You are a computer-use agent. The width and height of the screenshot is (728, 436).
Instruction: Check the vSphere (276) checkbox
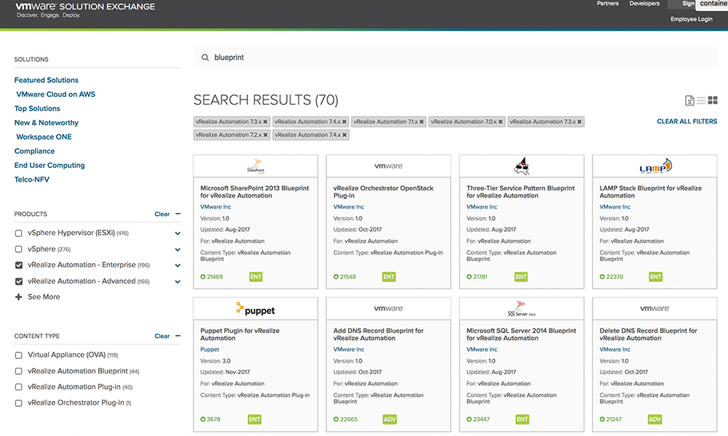pyautogui.click(x=19, y=249)
